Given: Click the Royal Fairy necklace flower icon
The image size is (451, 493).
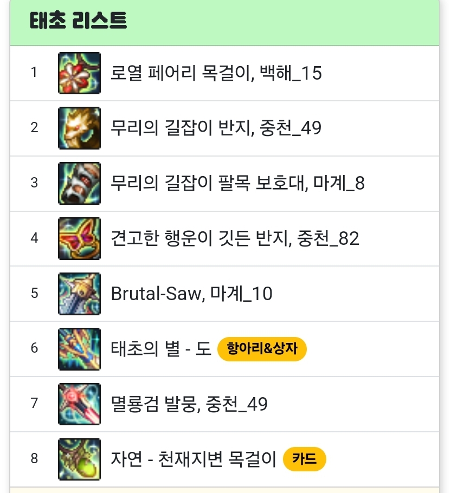Looking at the screenshot, I should click(x=79, y=73).
